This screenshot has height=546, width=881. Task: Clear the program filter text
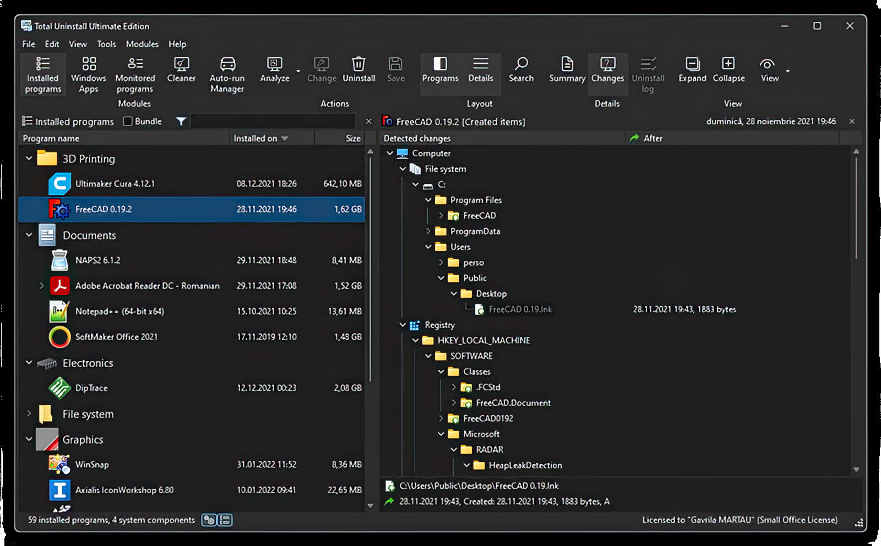click(368, 121)
